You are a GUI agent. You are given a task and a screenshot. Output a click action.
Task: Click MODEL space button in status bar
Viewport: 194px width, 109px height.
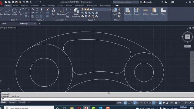[119, 103]
